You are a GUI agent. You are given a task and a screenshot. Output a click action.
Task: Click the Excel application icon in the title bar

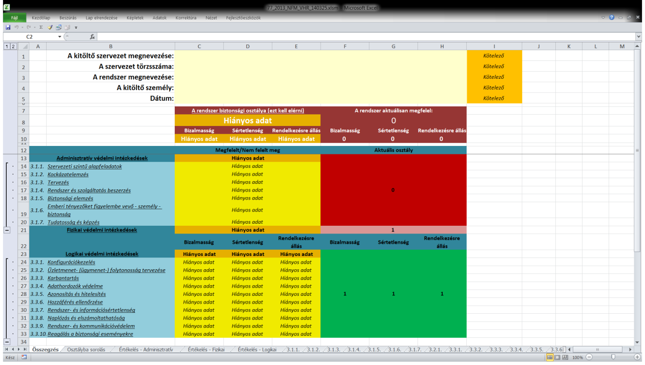pyautogui.click(x=6, y=7)
